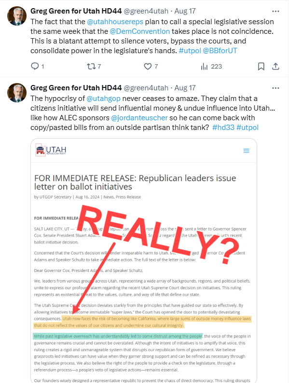Image resolution: width=289 pixels, height=383 pixels.
Task: Follow the @BBforUT mention link
Action: click(x=220, y=51)
